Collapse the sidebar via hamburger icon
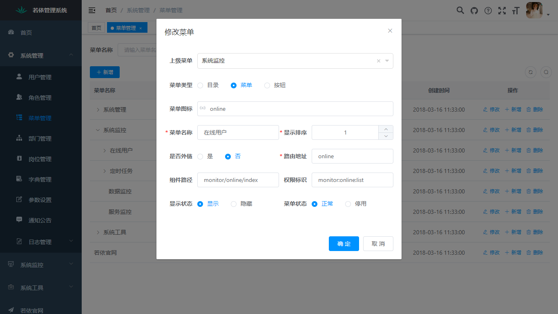 click(x=92, y=10)
